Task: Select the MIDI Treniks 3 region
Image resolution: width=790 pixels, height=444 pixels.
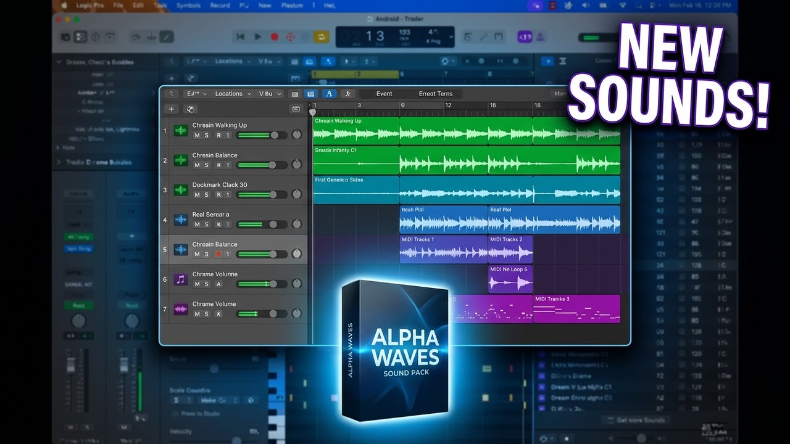Action: coord(576,309)
